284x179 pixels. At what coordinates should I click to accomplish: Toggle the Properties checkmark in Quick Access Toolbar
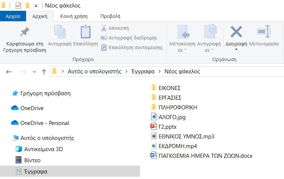click(18, 6)
